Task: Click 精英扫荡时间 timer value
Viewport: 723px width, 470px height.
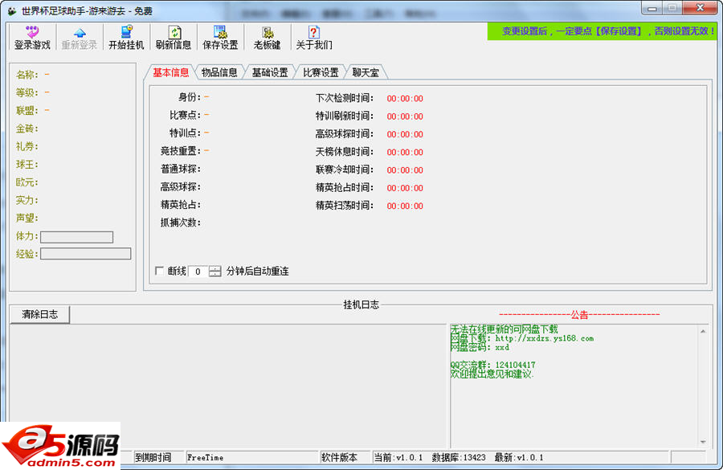Action: pyautogui.click(x=405, y=206)
